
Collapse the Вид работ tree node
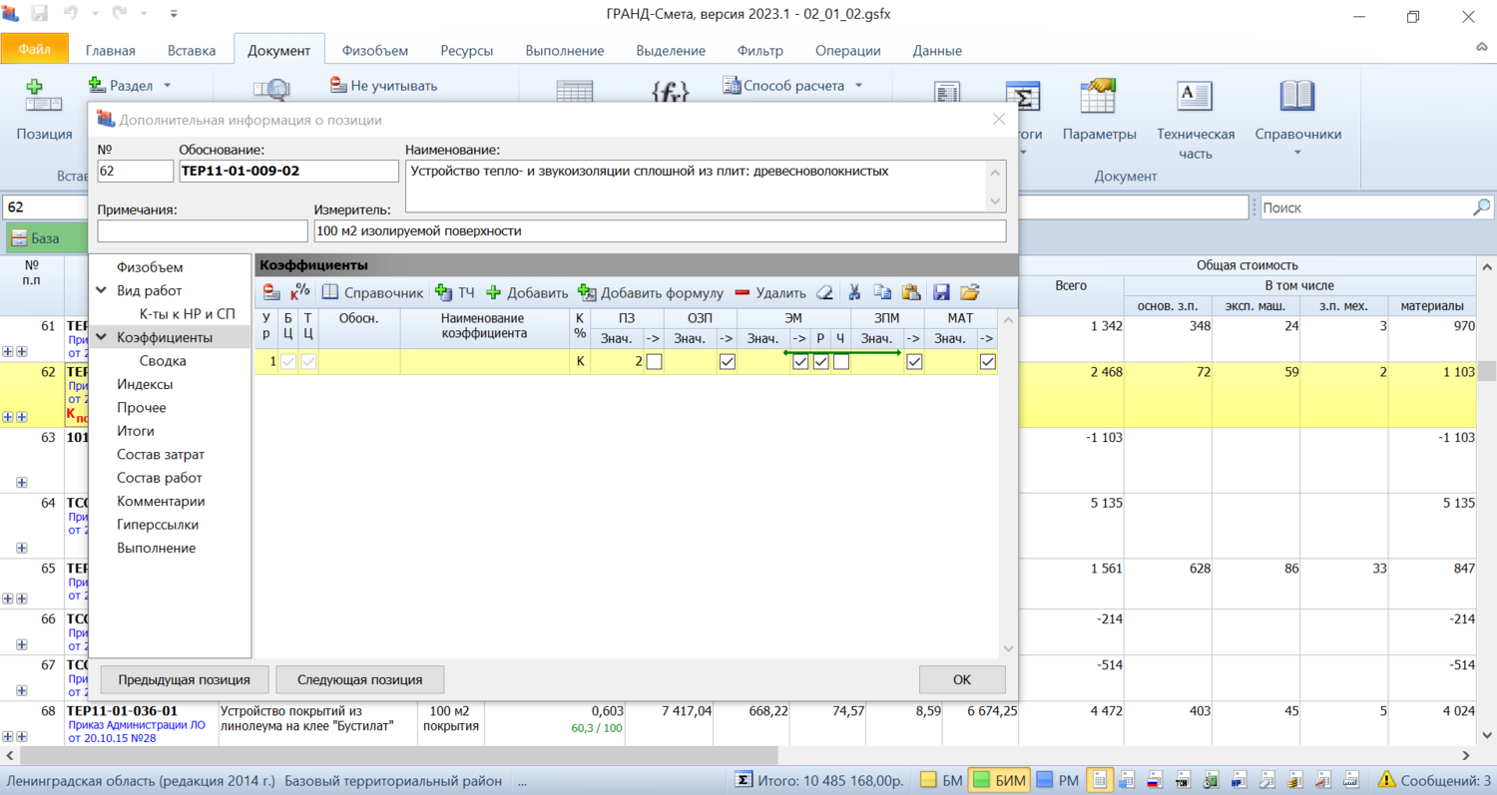[101, 290]
